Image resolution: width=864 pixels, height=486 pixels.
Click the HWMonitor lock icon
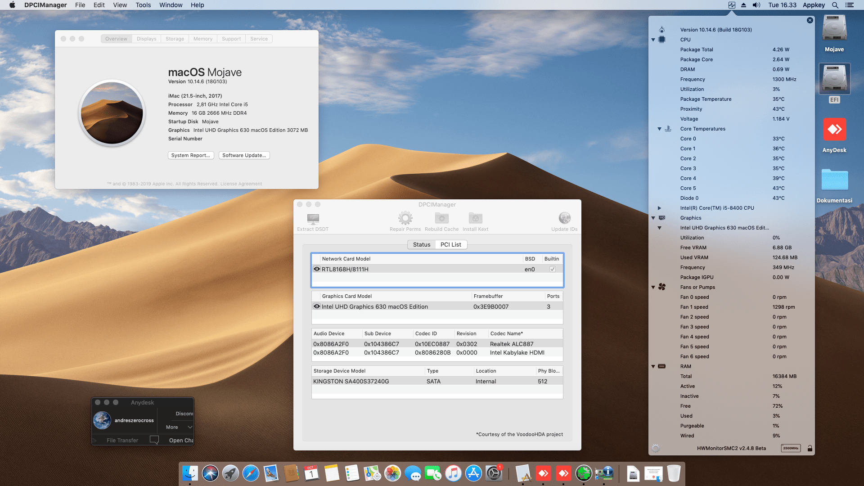click(x=810, y=448)
